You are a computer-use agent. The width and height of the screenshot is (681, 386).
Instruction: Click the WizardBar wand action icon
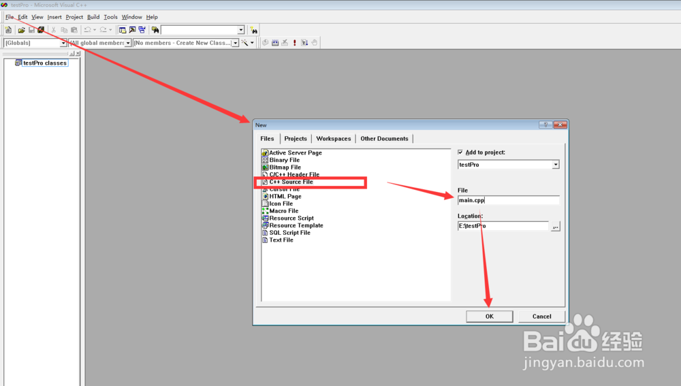click(245, 43)
